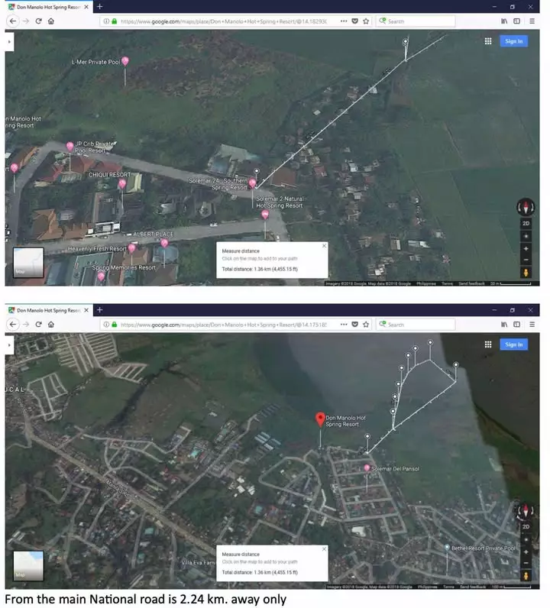The height and width of the screenshot is (608, 550).
Task: Zoom in on the lower map
Action: [x=526, y=551]
